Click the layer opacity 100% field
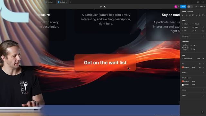The height and width of the screenshot is (116, 206). 199,59
